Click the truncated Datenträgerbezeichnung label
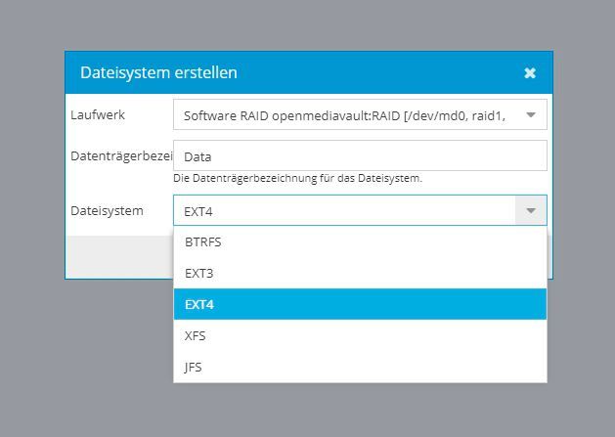Screen dimensions: 615x437 (120, 155)
